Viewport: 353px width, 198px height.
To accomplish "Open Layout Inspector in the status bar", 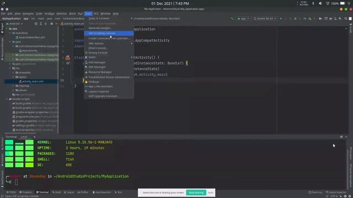I will point(336,192).
